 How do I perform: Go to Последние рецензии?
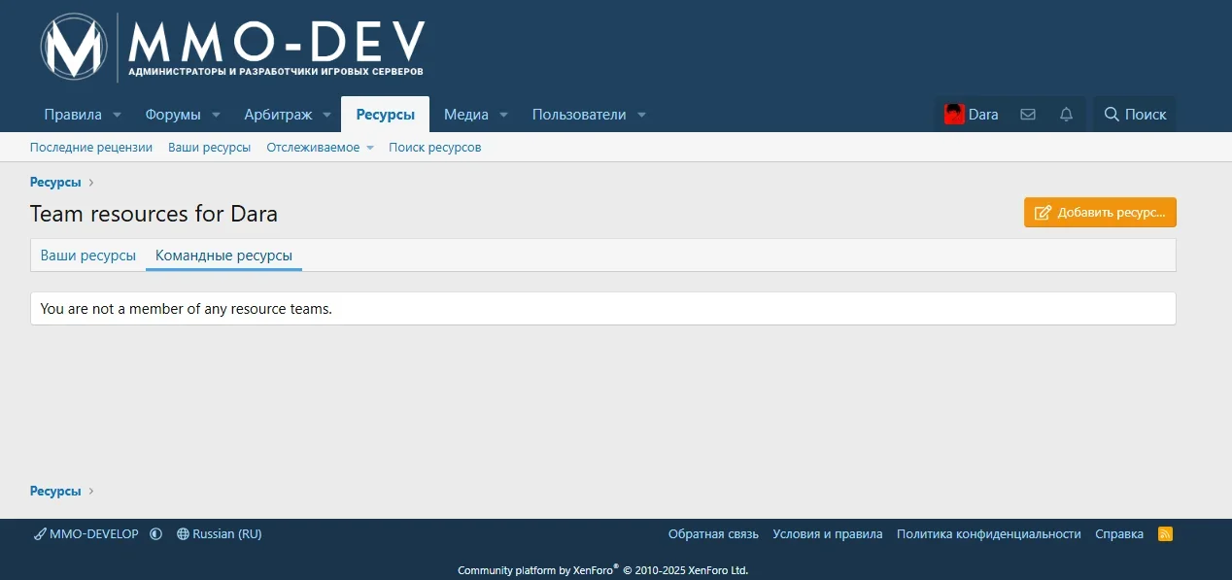91,148
